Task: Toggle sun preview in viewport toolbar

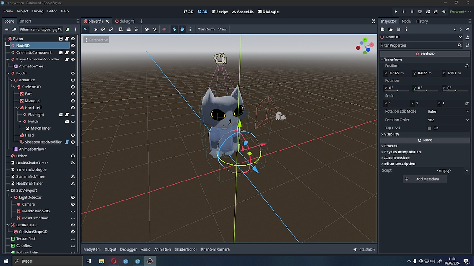Action: click(174, 29)
